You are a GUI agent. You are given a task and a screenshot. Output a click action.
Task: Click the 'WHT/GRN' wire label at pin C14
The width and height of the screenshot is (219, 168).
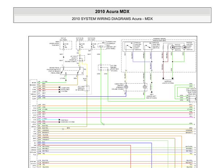(46, 147)
